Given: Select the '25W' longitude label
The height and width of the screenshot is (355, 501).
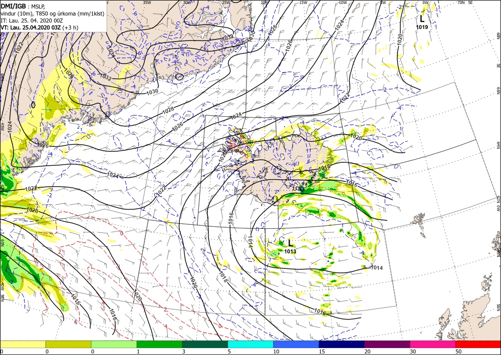Looking at the screenshot, I should (226, 3).
